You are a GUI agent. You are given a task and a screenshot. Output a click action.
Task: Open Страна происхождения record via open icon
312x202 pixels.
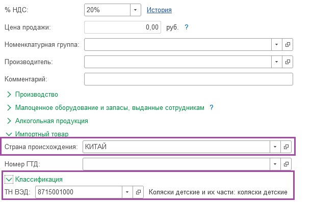pyautogui.click(x=286, y=147)
